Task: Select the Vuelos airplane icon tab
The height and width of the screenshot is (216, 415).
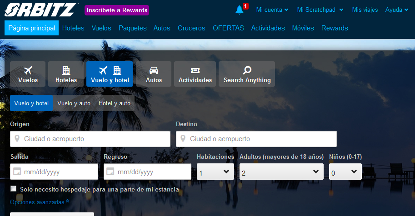Action: click(28, 74)
